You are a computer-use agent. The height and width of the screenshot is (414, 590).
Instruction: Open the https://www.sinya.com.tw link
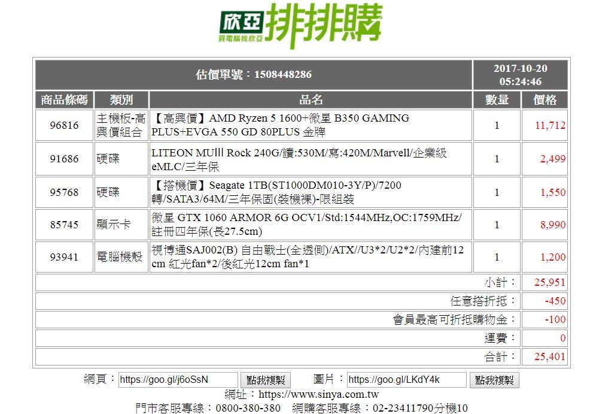click(319, 394)
